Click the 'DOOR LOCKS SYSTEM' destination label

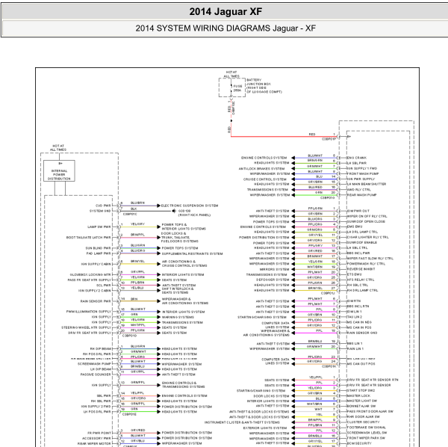click(271, 396)
